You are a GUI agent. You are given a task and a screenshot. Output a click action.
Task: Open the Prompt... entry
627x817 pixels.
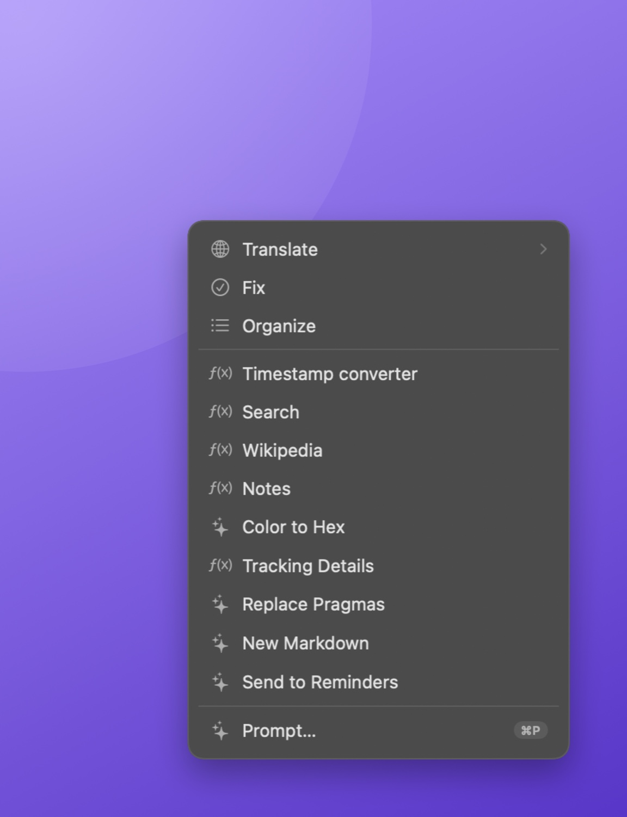coord(379,730)
